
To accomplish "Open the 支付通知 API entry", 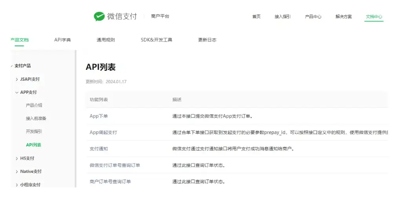I will pos(99,149).
